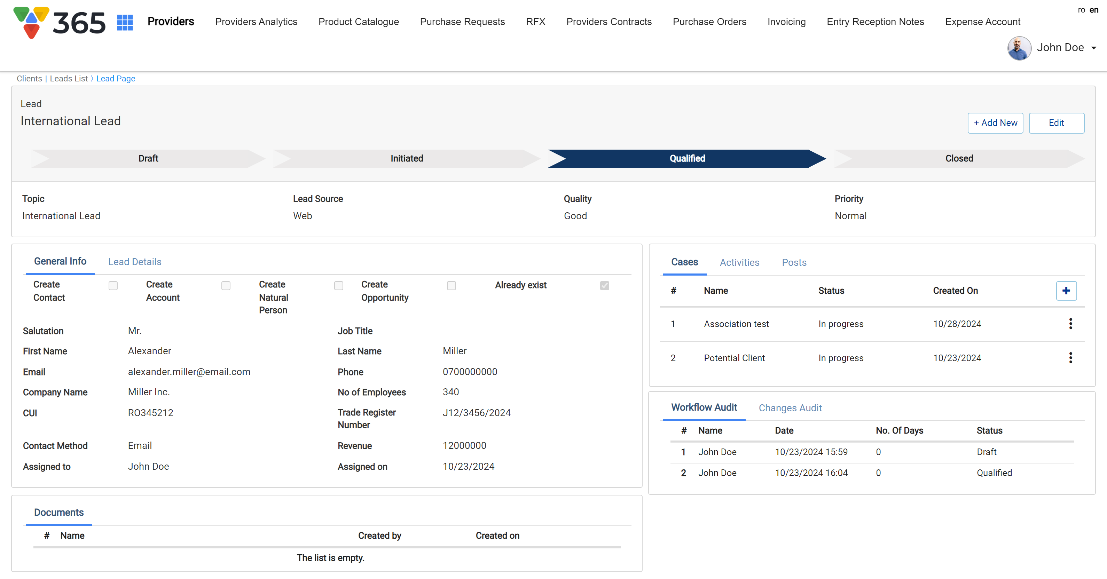Tick the Create Contact checkbox
The width and height of the screenshot is (1107, 579).
pyautogui.click(x=113, y=286)
